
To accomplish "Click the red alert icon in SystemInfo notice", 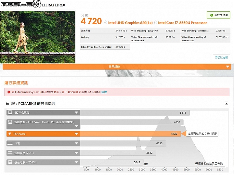I will [x=9, y=92].
